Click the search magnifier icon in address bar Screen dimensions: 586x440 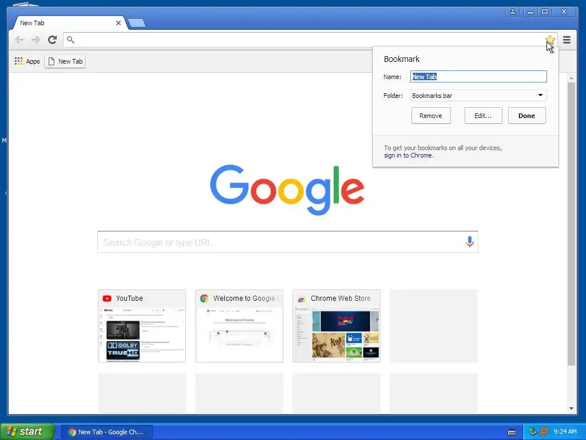pyautogui.click(x=70, y=40)
